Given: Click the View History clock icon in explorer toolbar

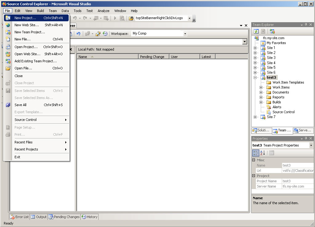Looking at the screenshot, I should pos(105,34).
